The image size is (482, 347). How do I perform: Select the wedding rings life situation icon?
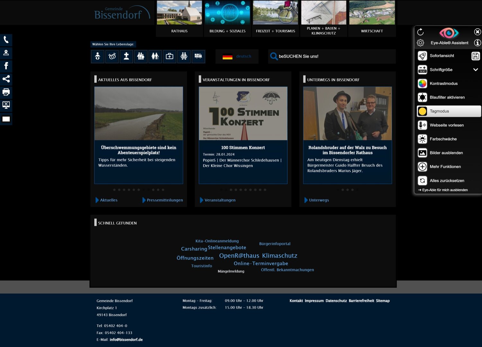pos(112,57)
